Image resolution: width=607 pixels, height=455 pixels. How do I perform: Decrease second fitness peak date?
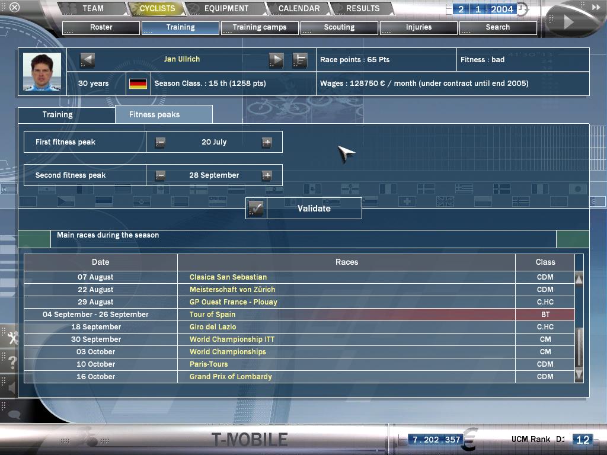pos(160,175)
